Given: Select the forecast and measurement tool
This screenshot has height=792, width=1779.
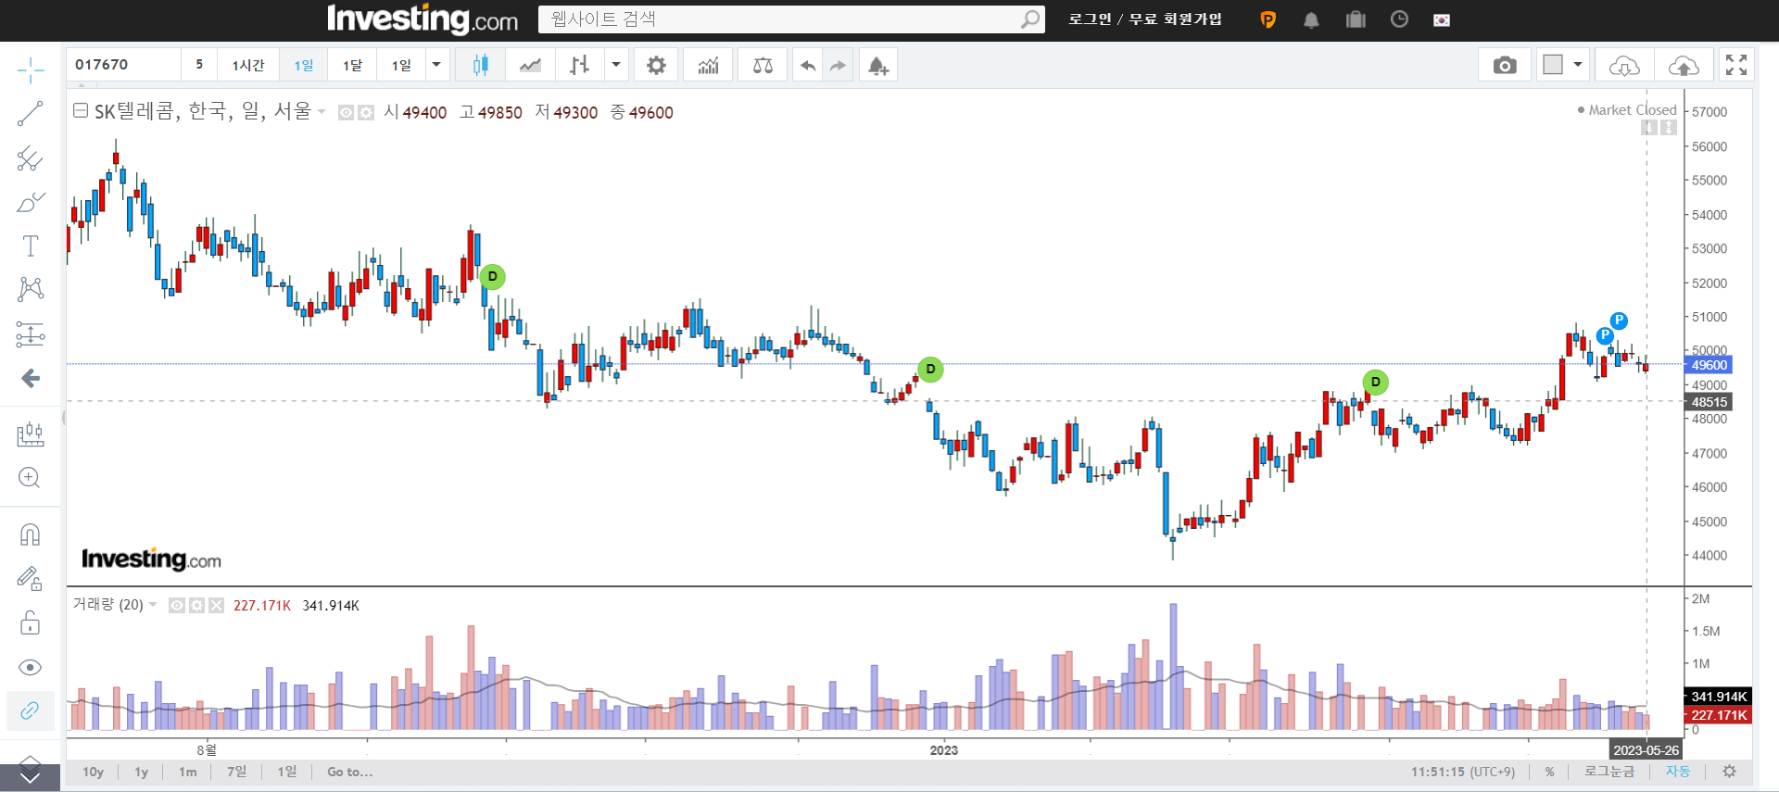Looking at the screenshot, I should tap(30, 333).
